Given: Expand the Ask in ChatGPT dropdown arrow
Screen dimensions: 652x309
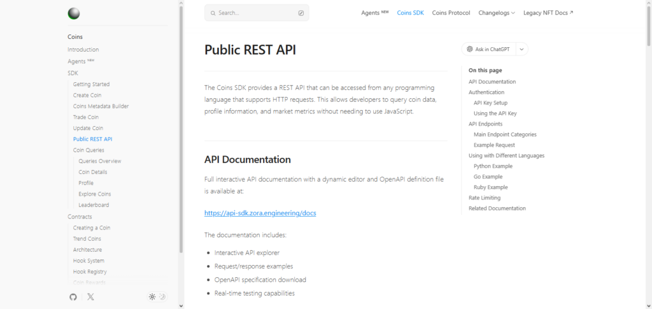Looking at the screenshot, I should point(522,49).
